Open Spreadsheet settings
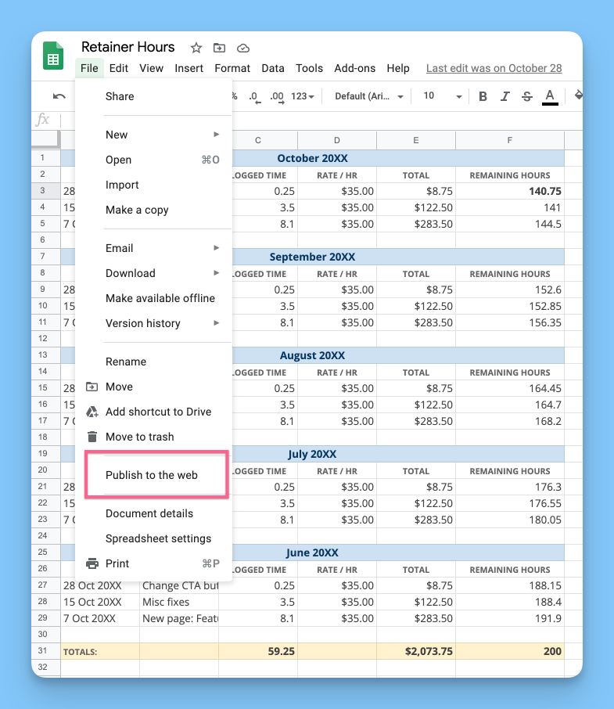This screenshot has width=614, height=709. 153,538
